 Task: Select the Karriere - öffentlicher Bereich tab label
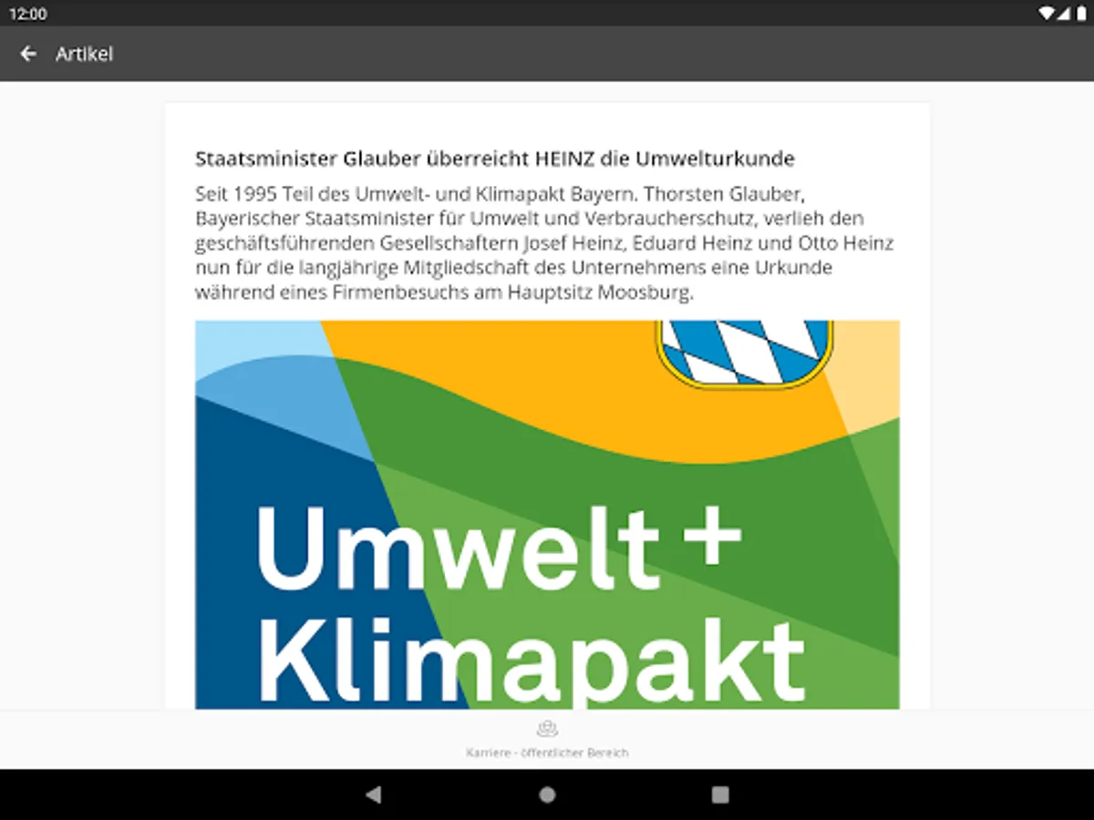(547, 753)
